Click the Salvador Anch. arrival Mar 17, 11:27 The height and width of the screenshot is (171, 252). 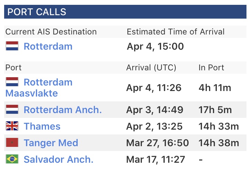pos(156,159)
